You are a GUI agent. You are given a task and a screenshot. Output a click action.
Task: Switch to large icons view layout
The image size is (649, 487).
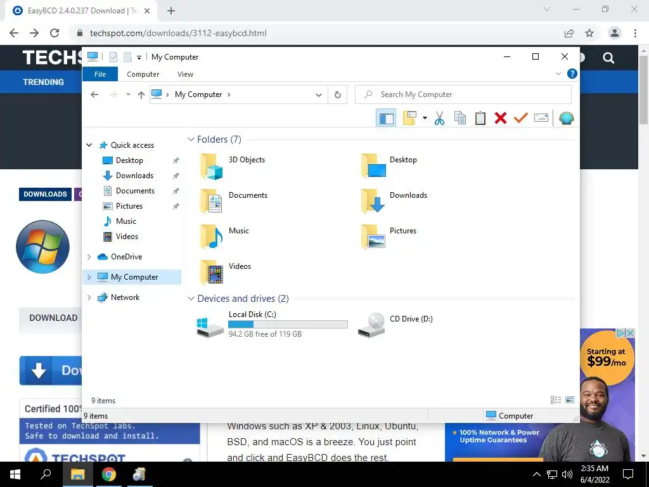click(570, 400)
